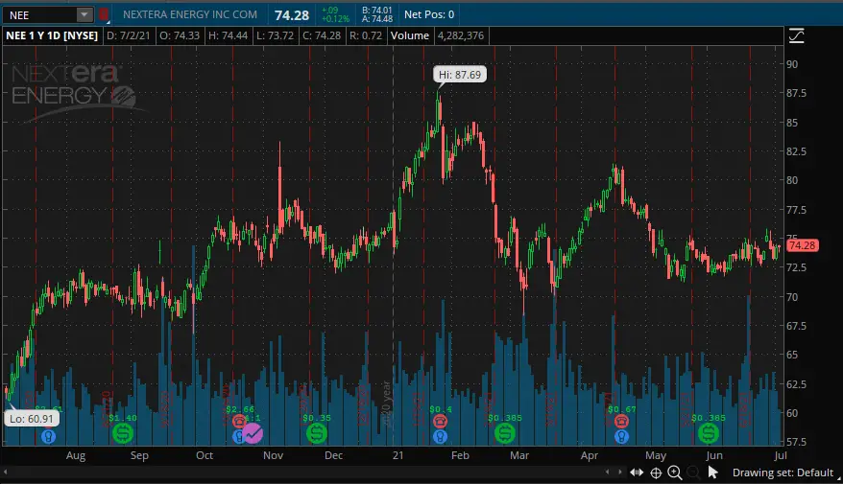
Task: Open the drawing tools icon at chart top-right
Action: (x=796, y=36)
